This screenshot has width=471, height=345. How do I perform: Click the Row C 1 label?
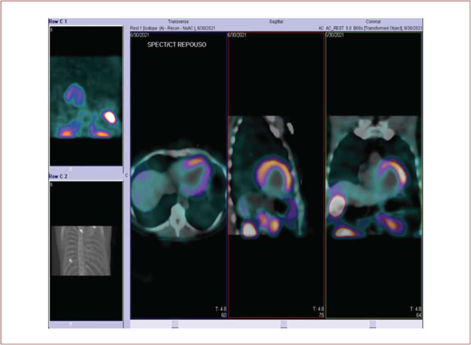(x=58, y=22)
